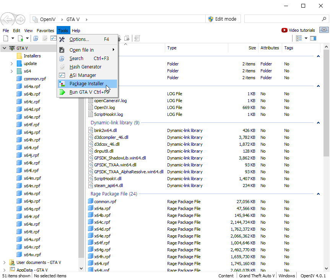This screenshot has width=330, height=280.
Task: Choose ASI Manager in Tools menu
Action: (x=87, y=75)
